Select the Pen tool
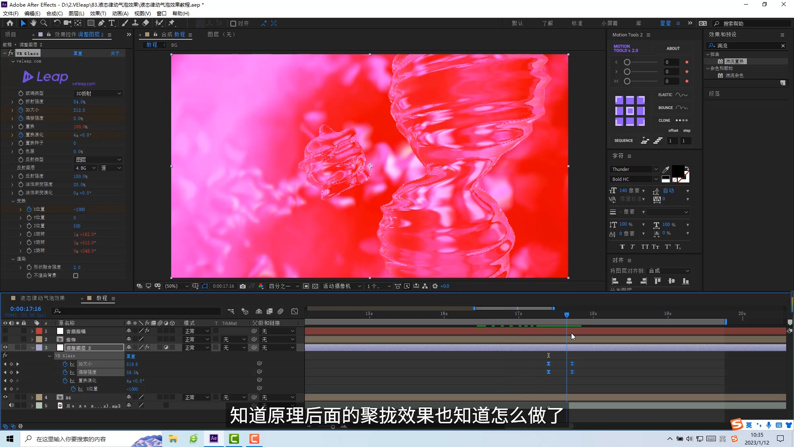Screen dimensions: 794x447 (101, 23)
